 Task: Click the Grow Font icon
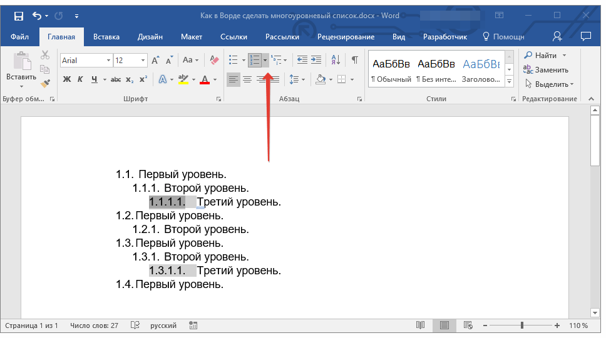point(155,60)
